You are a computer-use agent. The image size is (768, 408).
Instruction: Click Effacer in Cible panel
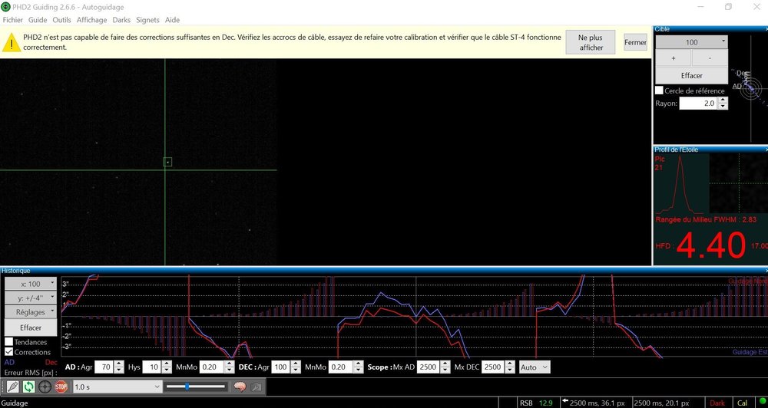(x=692, y=75)
